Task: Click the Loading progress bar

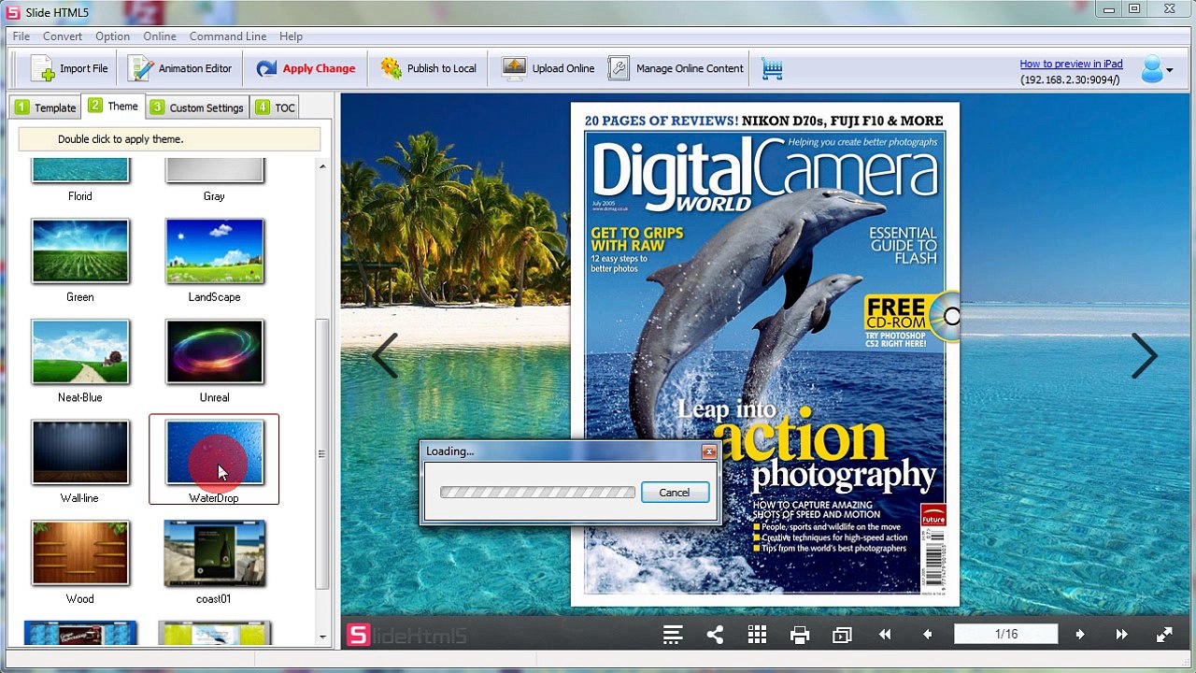Action: click(x=537, y=493)
